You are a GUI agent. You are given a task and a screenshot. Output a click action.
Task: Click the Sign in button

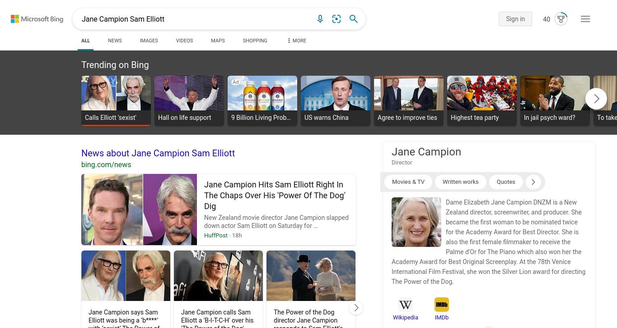[x=515, y=19]
